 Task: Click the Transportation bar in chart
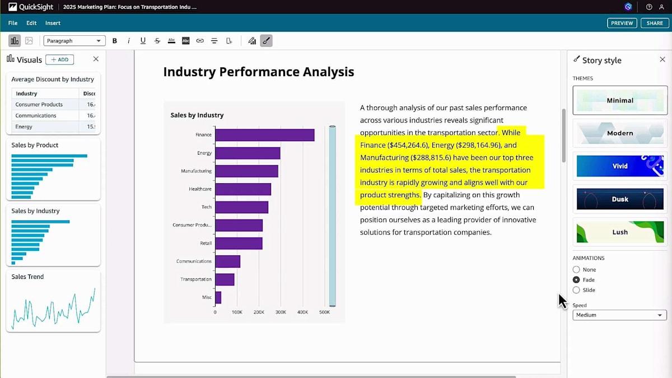[225, 279]
